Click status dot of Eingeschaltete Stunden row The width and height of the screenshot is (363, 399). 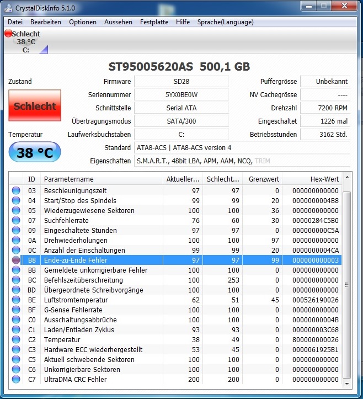point(16,230)
